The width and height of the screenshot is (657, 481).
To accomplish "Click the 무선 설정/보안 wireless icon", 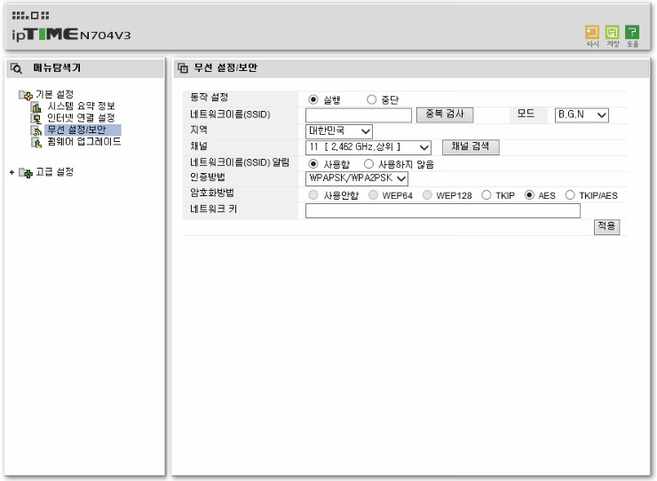I will tap(37, 130).
